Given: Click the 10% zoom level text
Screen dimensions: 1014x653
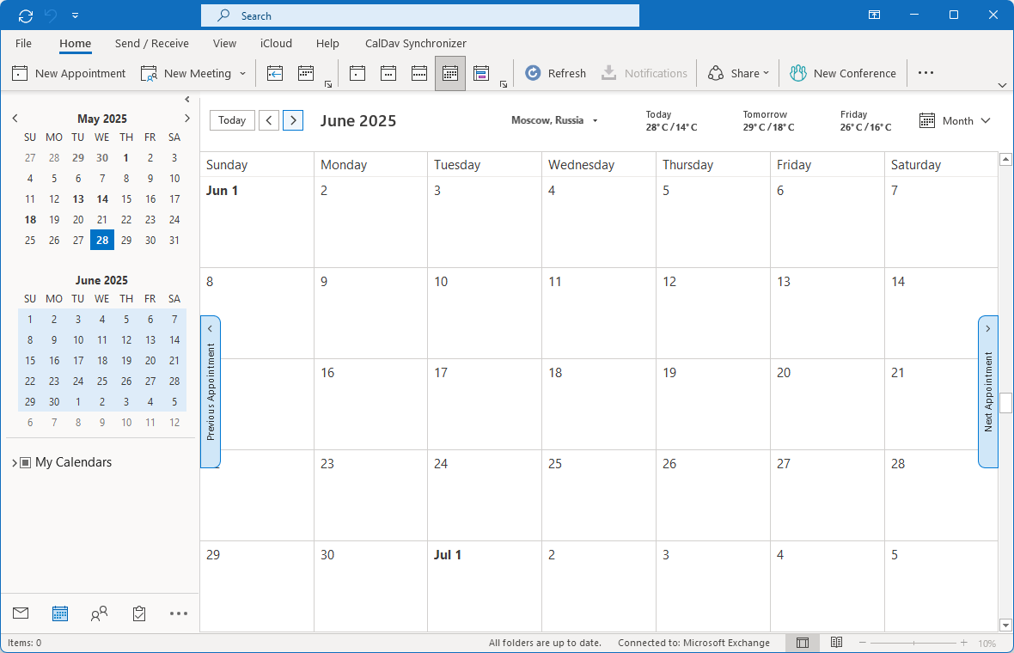Looking at the screenshot, I should coord(987,644).
